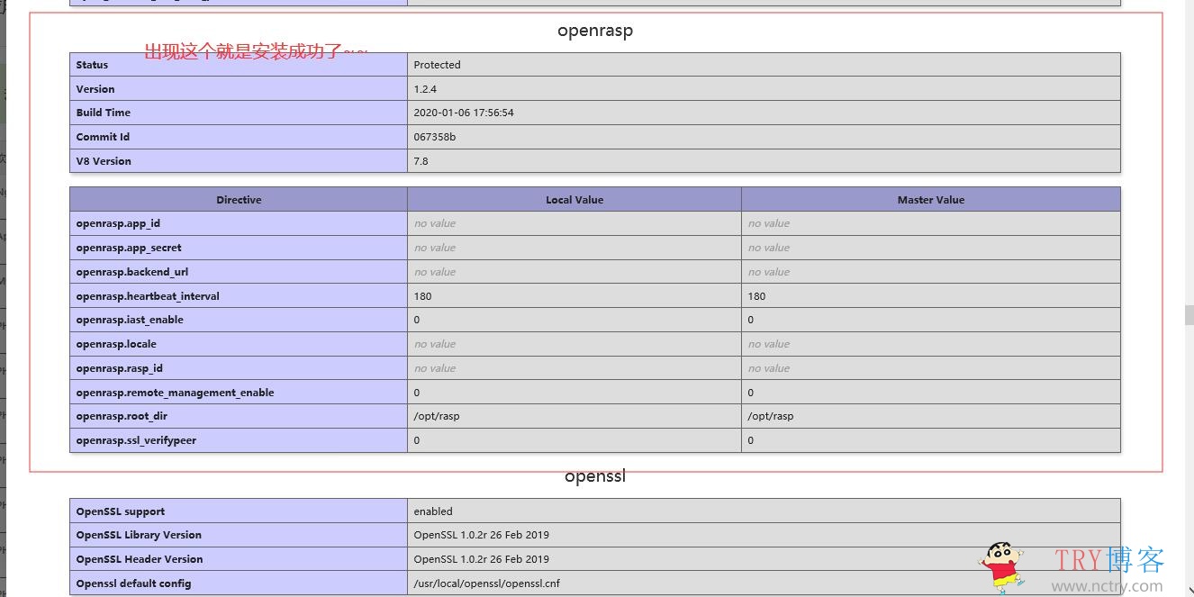Click the vertical scrollbar thumb
The height and width of the screenshot is (597, 1194).
(x=1189, y=314)
